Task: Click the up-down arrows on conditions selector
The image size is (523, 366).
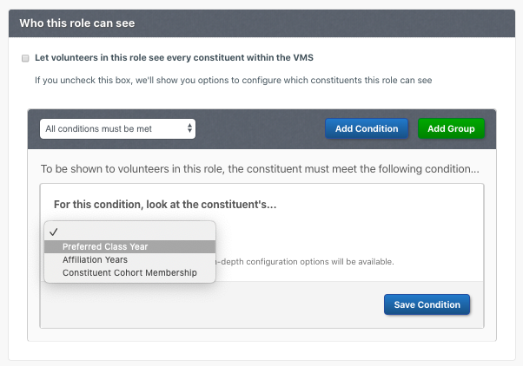Action: point(189,128)
